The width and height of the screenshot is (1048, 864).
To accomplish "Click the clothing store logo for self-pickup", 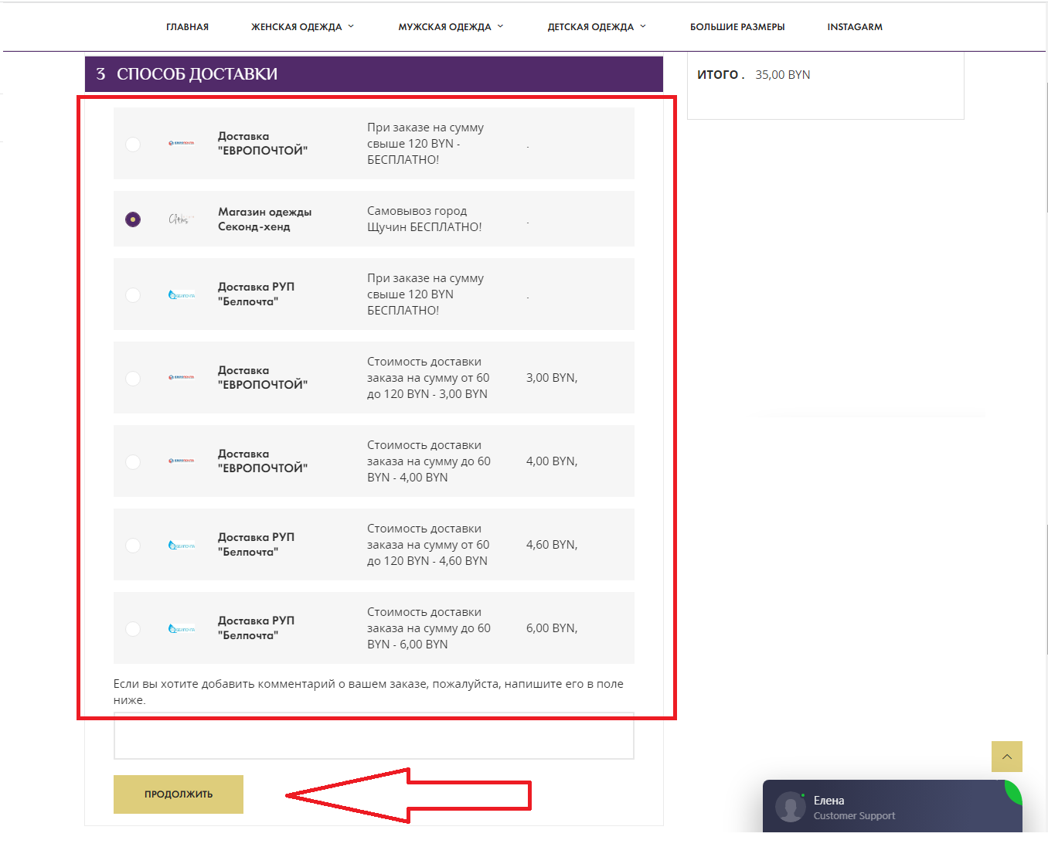I will [x=179, y=219].
